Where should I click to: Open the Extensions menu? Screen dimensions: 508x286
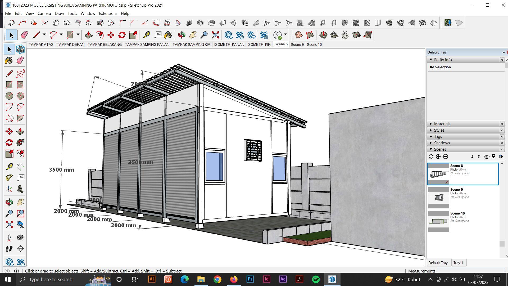[108, 13]
